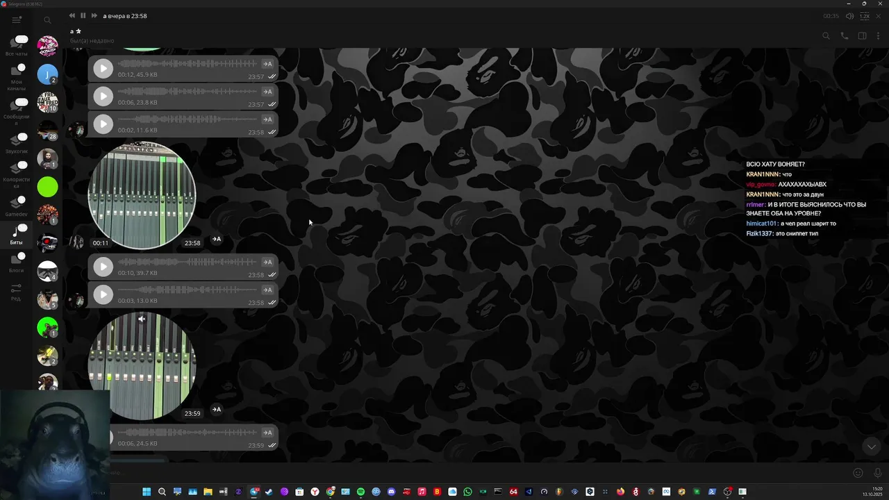Play the 00:06, 23.8 KB voice message
Image resolution: width=889 pixels, height=500 pixels.
click(x=103, y=96)
